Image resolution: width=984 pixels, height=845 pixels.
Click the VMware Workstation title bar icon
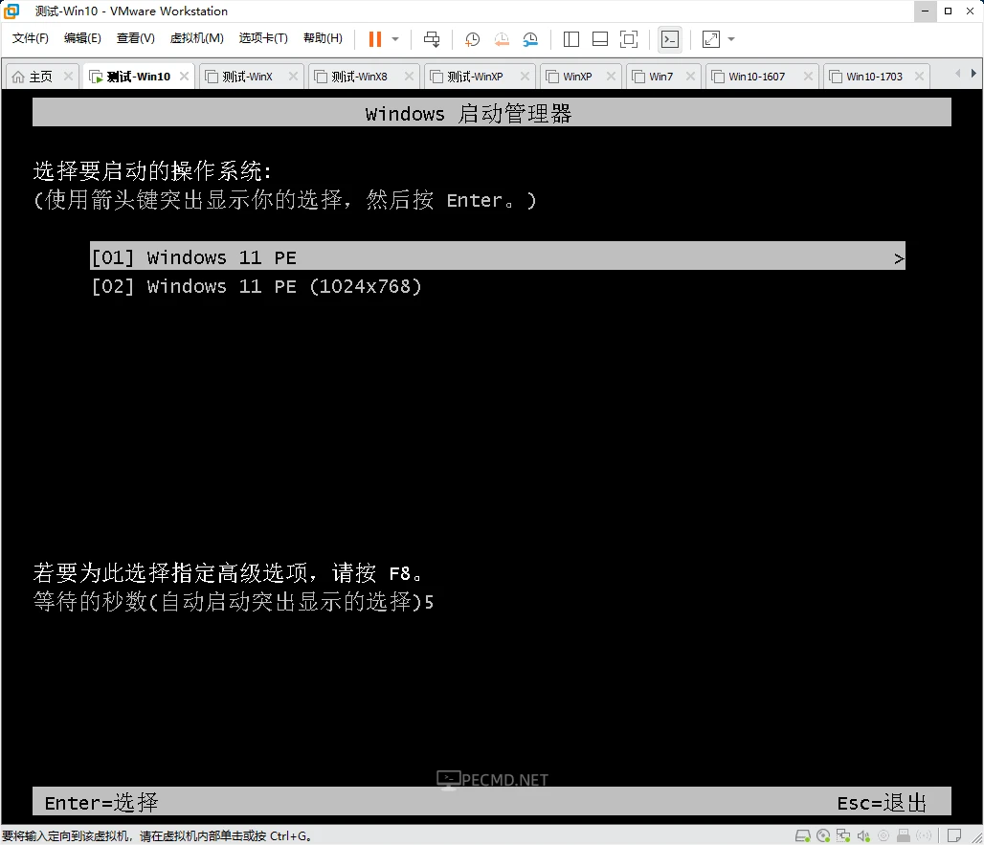(x=11, y=11)
